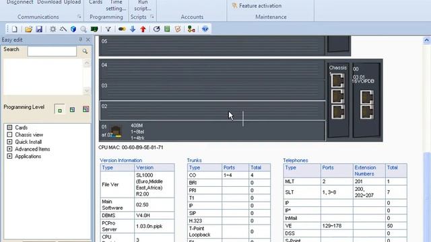The width and height of the screenshot is (431, 242).
Task: Expand the Cards tree node
Action: tap(9, 128)
